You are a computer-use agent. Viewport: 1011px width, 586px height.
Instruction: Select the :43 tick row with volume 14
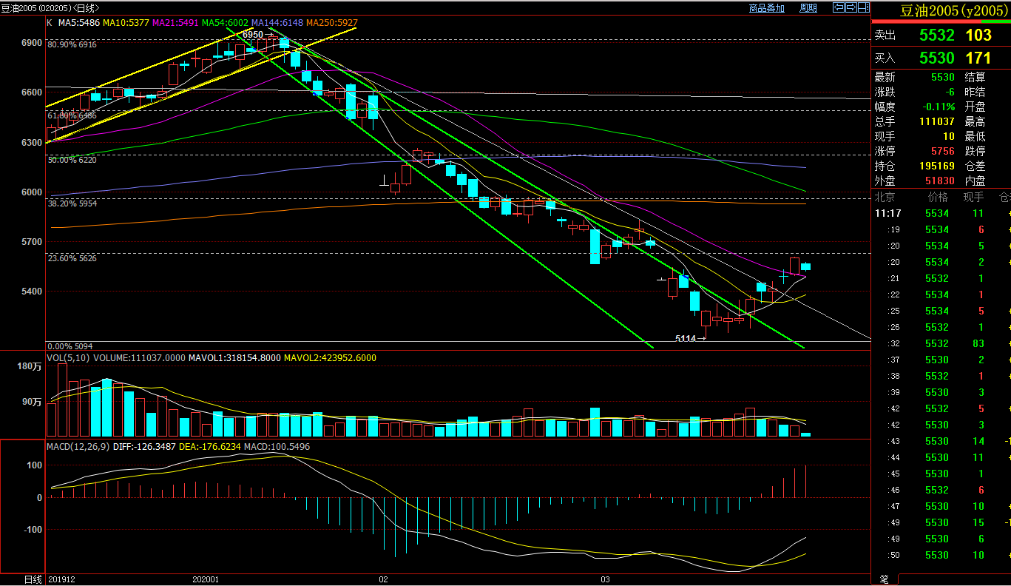pos(941,441)
